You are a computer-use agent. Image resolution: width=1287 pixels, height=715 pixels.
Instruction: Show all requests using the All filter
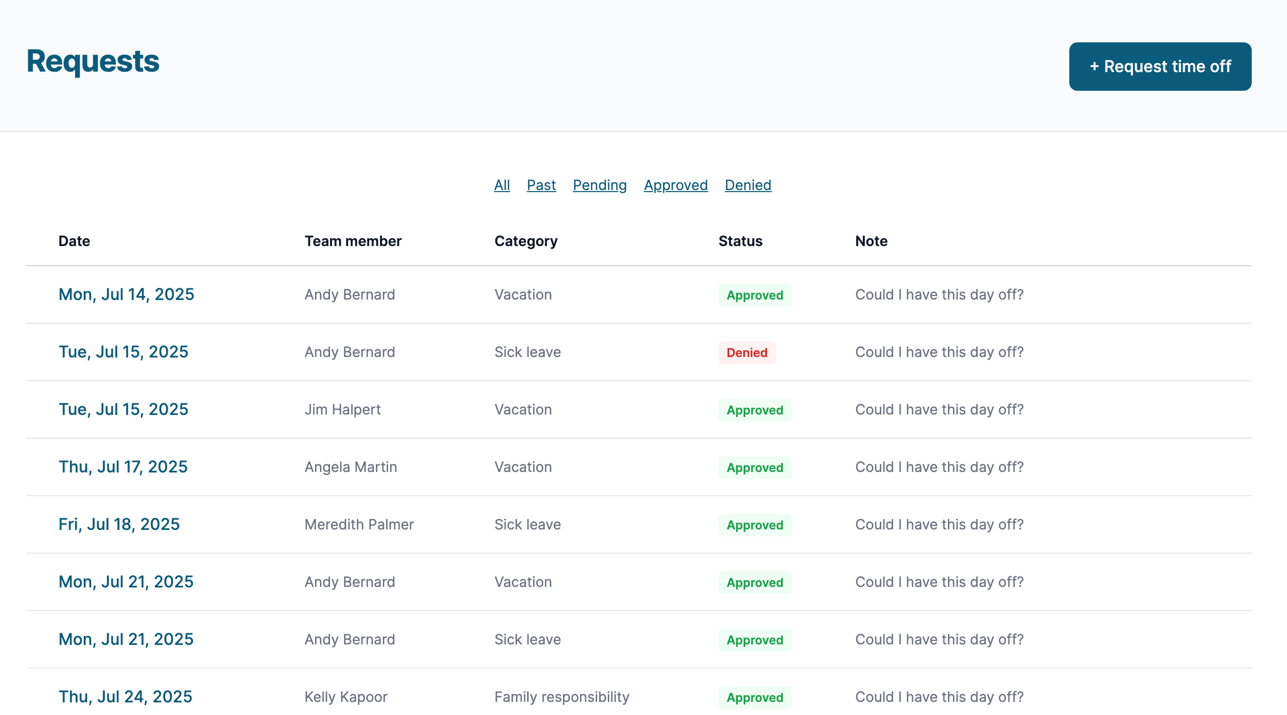(x=501, y=185)
